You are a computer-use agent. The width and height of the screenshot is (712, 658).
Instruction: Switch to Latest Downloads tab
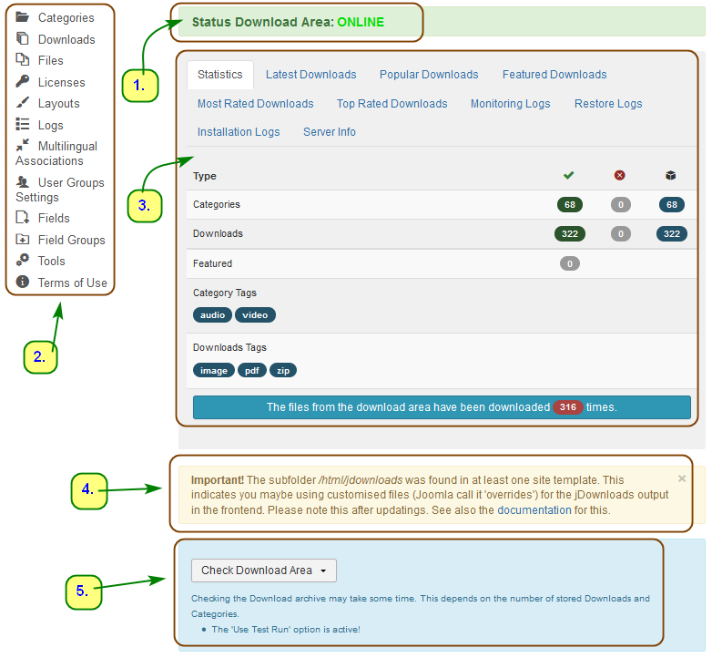pos(311,75)
